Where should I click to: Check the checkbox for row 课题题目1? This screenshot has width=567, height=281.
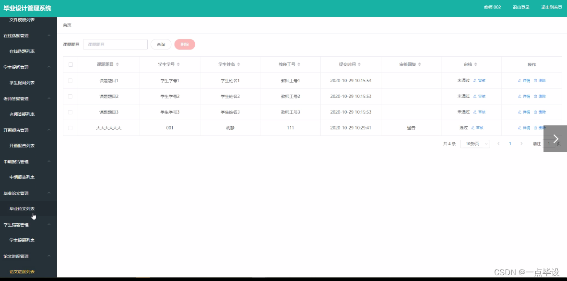[70, 80]
